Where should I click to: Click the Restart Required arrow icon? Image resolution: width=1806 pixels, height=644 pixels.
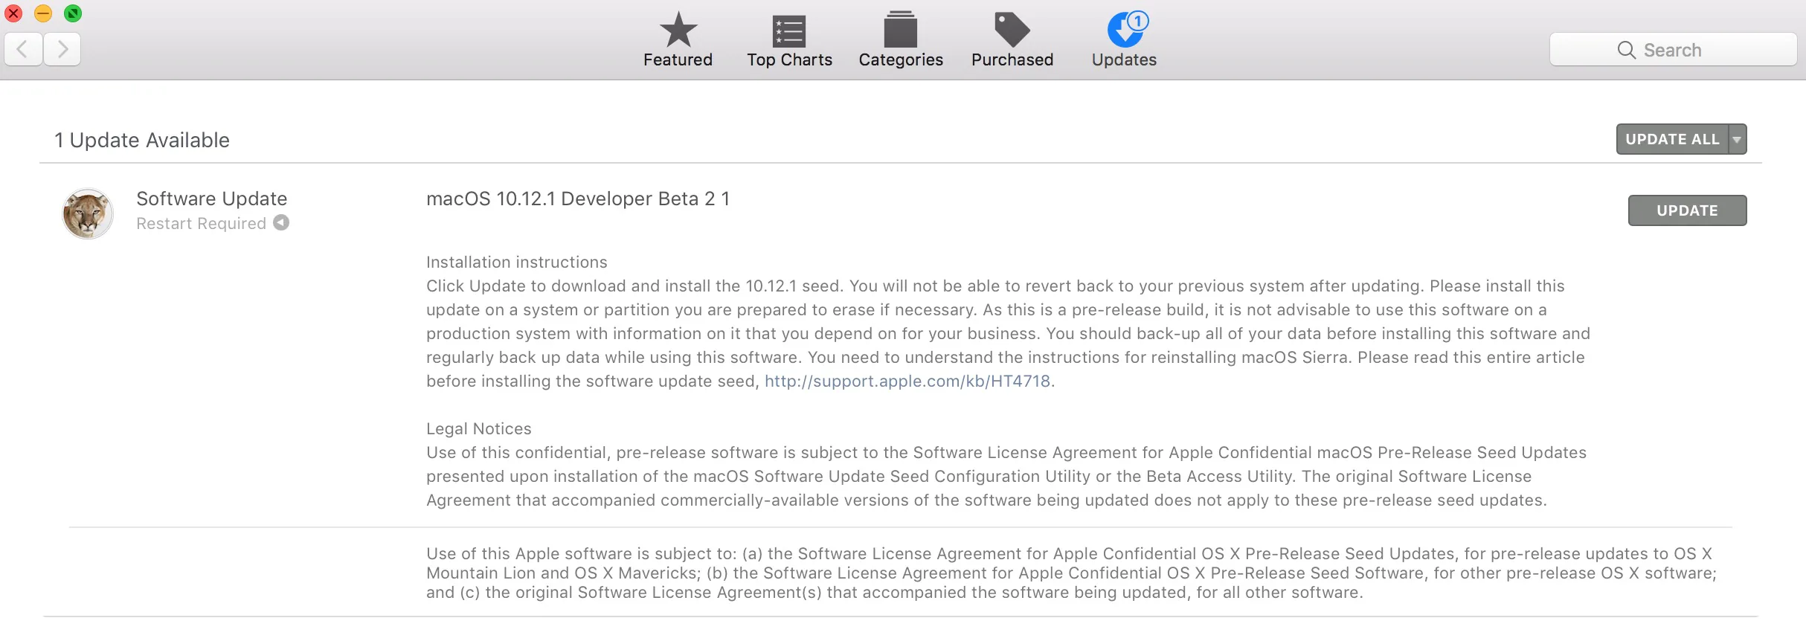[281, 222]
